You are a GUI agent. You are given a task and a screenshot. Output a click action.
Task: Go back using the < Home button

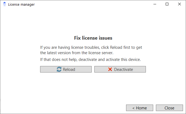click(139, 108)
